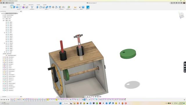Open Grid and Snaps settings in navigation bar
186x105 pixels.
pyautogui.click(x=98, y=97)
